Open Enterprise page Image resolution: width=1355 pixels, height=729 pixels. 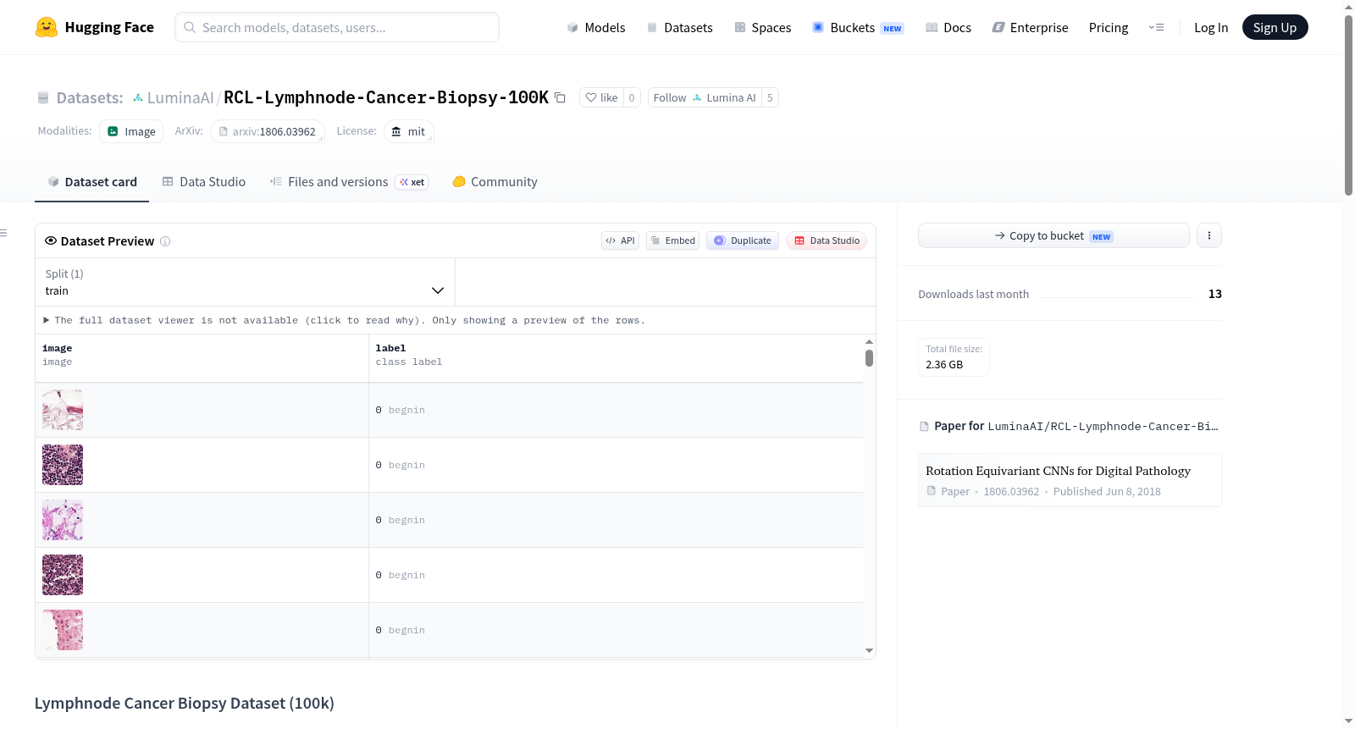[1030, 27]
